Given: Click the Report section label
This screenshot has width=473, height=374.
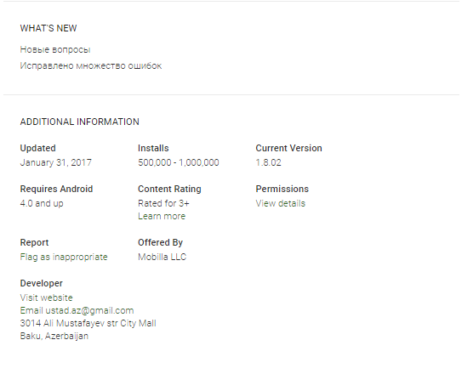Looking at the screenshot, I should pyautogui.click(x=34, y=242).
